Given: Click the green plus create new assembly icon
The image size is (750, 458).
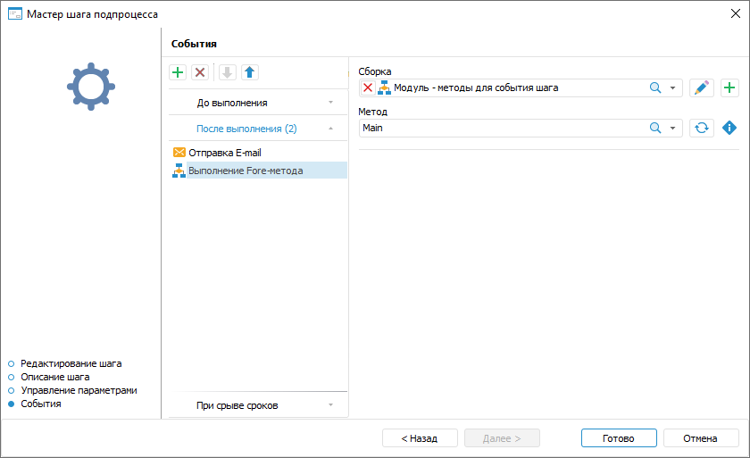Looking at the screenshot, I should [x=729, y=87].
